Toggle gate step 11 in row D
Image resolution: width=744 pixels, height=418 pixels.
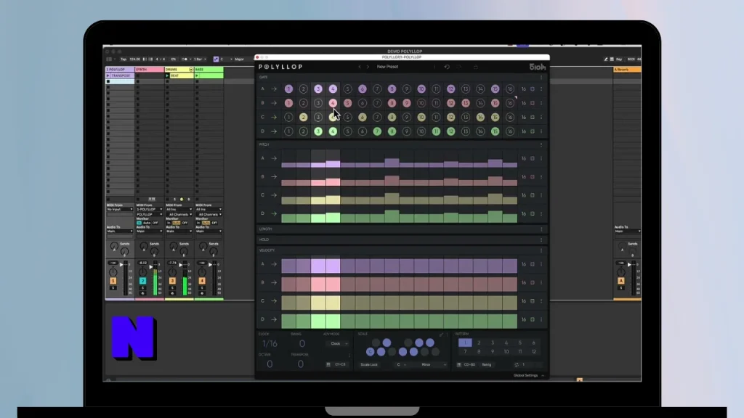click(436, 131)
